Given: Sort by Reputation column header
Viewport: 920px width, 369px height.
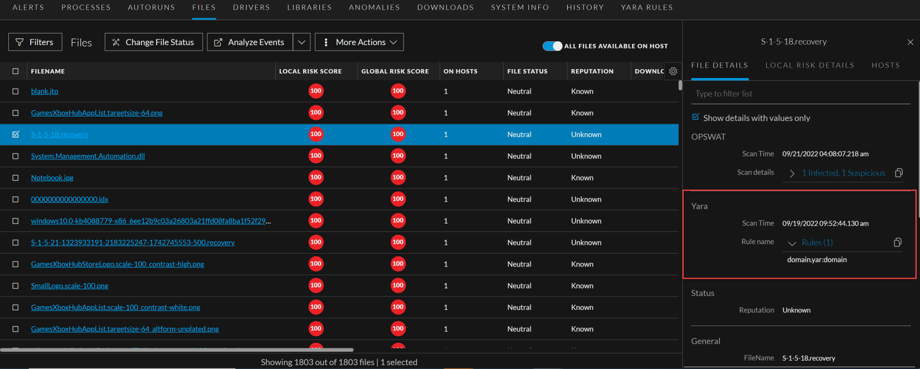Looking at the screenshot, I should [x=592, y=71].
